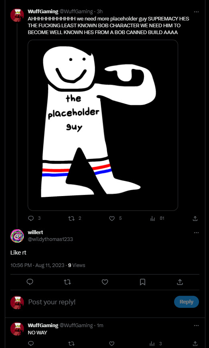Viewport: 209px width, 348px height.
Task: Like willert's 'Like rt' tweet
Action: pos(105,282)
